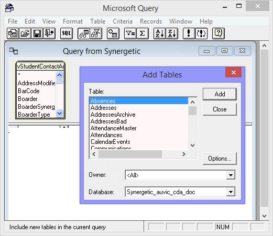Click Table list scroll right arrow

pyautogui.click(x=183, y=154)
